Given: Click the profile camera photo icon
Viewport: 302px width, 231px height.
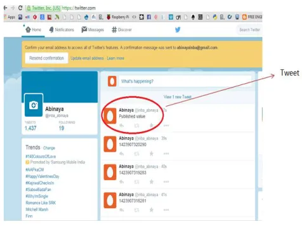Looking at the screenshot, I should tap(34, 105).
